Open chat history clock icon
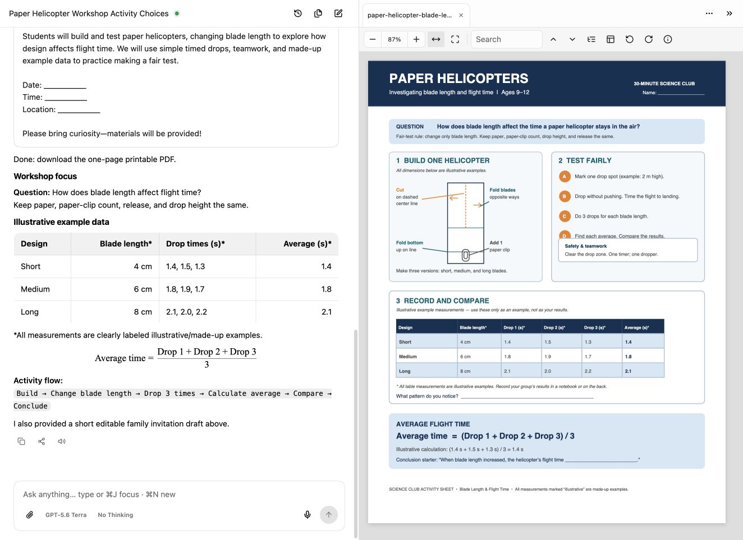 (x=298, y=13)
